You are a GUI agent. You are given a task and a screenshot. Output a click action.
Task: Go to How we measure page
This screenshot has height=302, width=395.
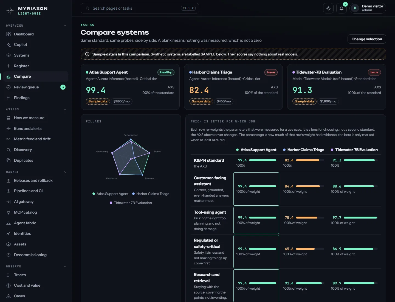(36, 118)
